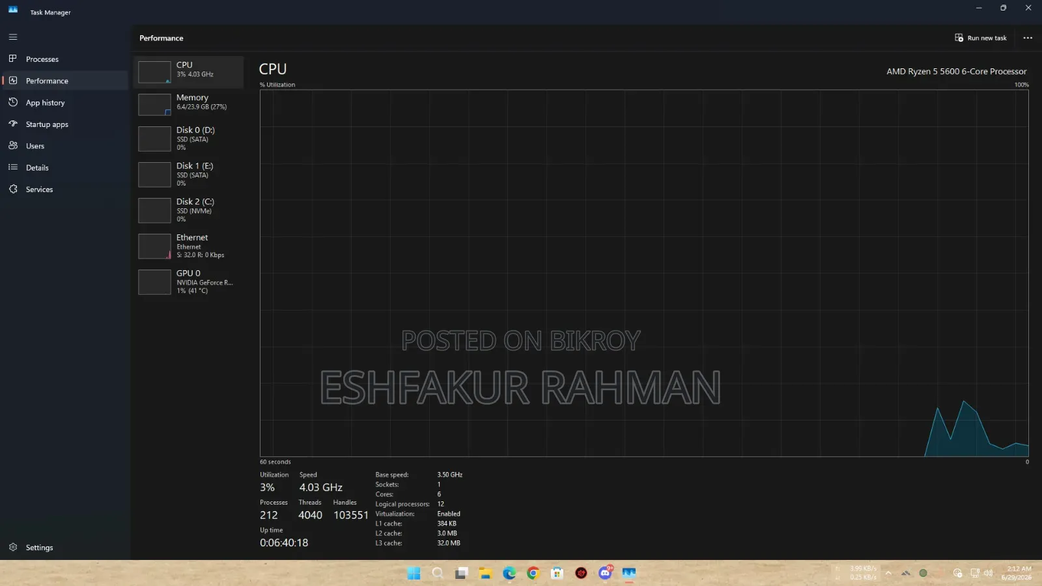This screenshot has width=1042, height=586.
Task: Open Task View from taskbar
Action: tap(462, 573)
